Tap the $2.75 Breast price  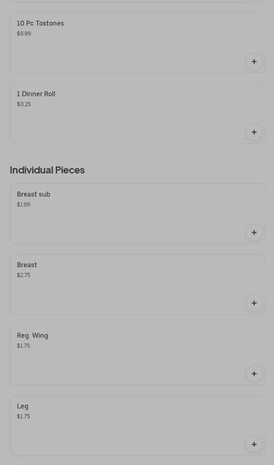click(x=24, y=275)
